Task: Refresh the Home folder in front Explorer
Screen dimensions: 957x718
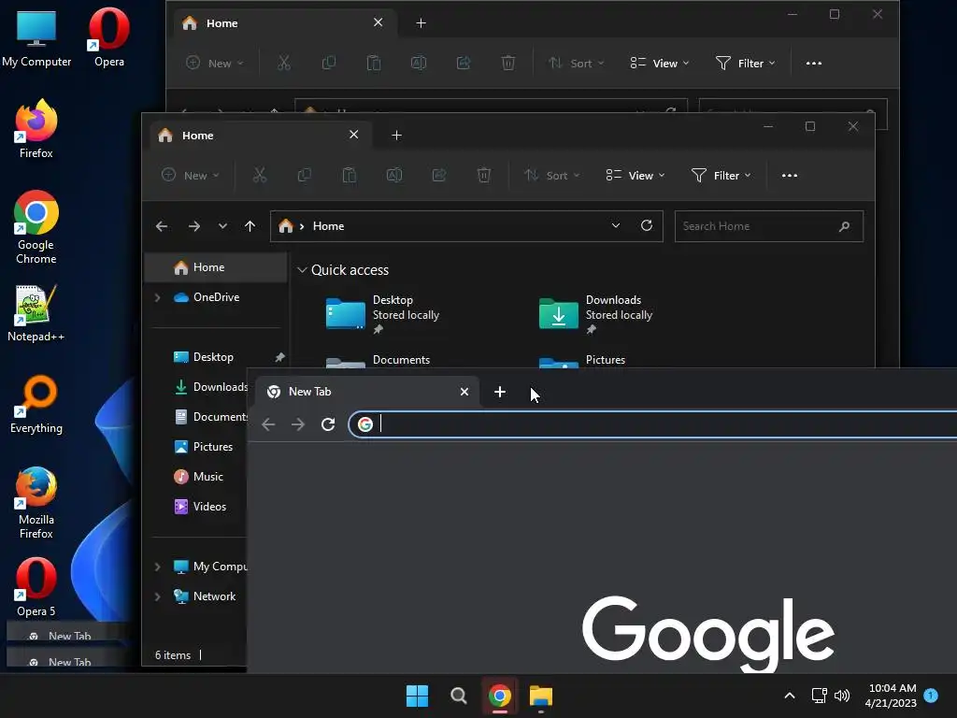Action: click(x=647, y=225)
